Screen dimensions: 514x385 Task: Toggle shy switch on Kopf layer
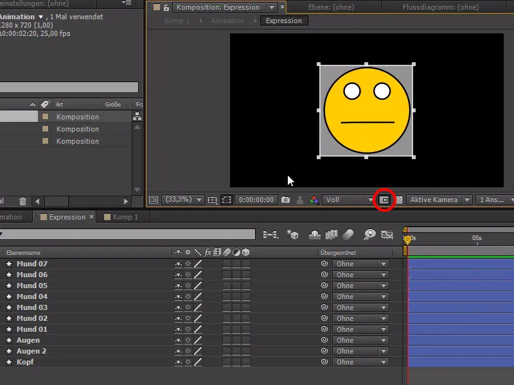click(178, 362)
